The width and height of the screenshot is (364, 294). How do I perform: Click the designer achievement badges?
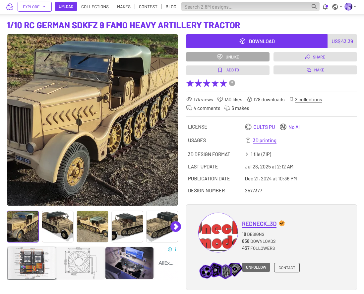[x=220, y=270]
